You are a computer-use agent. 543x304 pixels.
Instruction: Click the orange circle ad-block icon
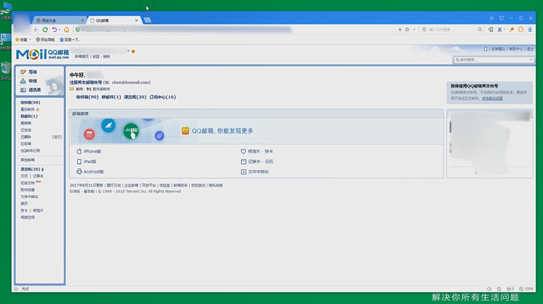521,30
